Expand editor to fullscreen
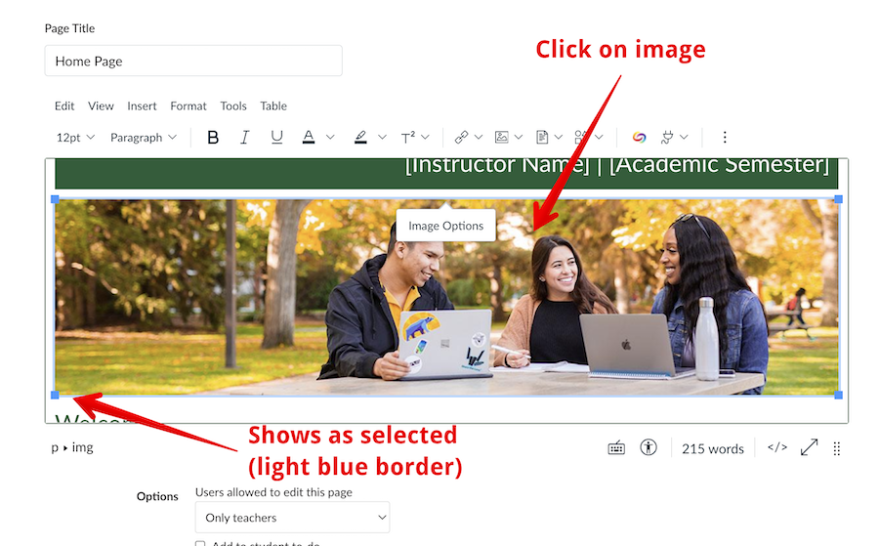The width and height of the screenshot is (879, 546). click(809, 448)
